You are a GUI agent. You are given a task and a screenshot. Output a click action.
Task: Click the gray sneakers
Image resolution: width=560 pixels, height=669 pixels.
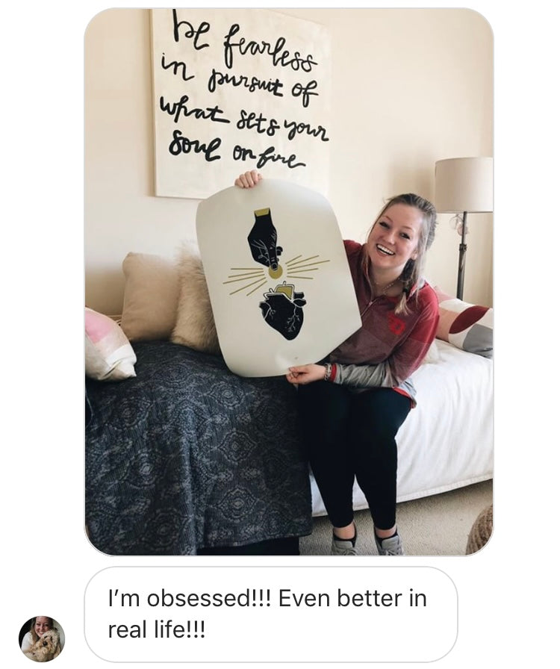coord(367,543)
